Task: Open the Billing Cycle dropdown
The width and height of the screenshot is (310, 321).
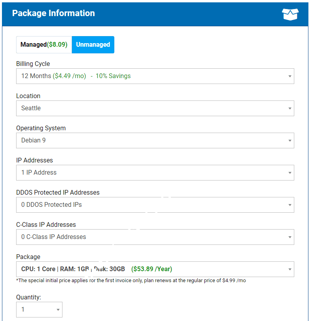Action: tap(155, 76)
